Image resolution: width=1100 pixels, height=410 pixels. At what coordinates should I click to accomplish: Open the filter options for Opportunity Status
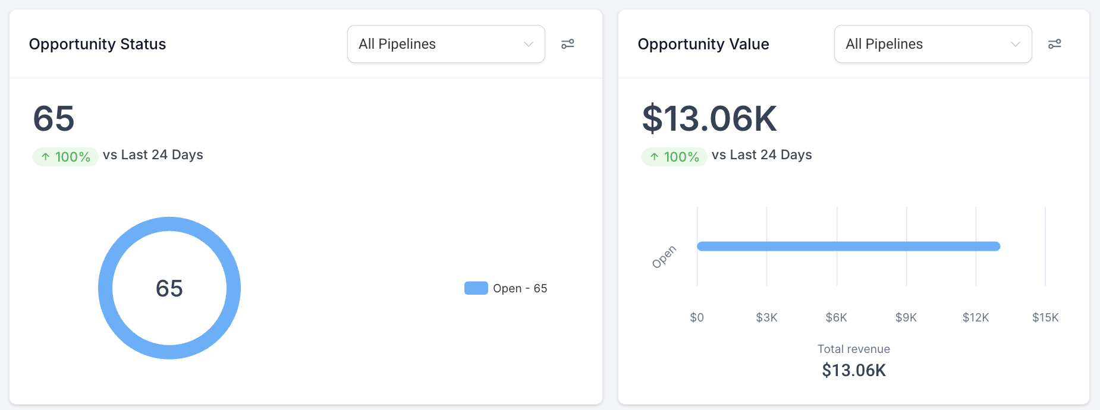point(568,44)
